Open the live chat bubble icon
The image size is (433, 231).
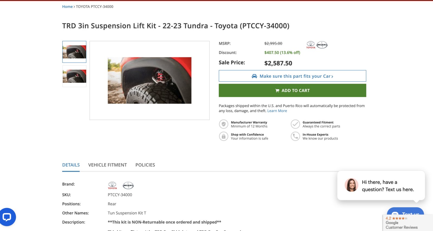[7, 217]
